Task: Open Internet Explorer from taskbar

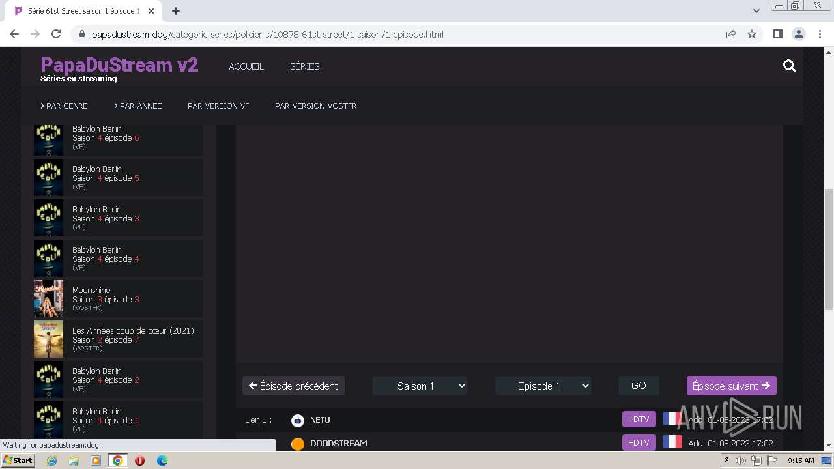Action: pos(51,461)
